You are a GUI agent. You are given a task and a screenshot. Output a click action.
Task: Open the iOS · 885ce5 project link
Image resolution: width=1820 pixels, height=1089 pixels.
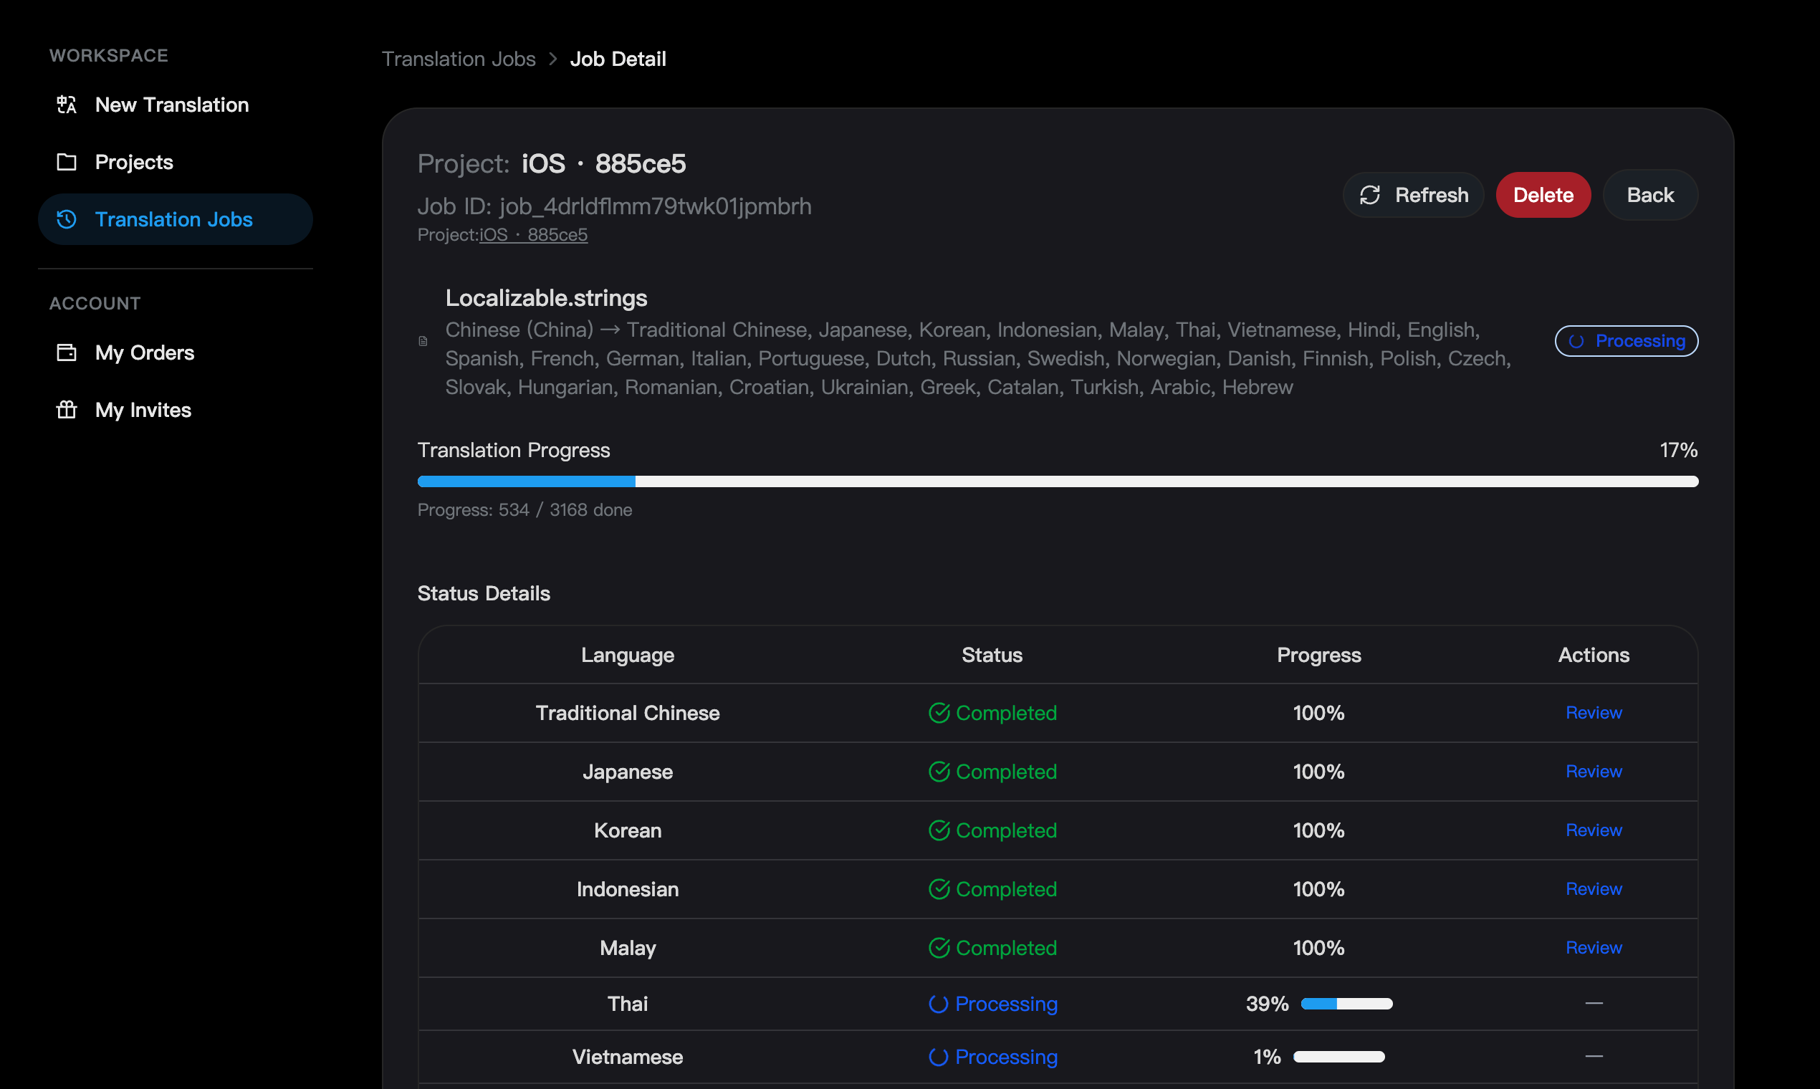click(534, 235)
